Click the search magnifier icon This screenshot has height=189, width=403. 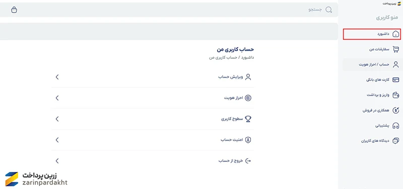click(329, 10)
